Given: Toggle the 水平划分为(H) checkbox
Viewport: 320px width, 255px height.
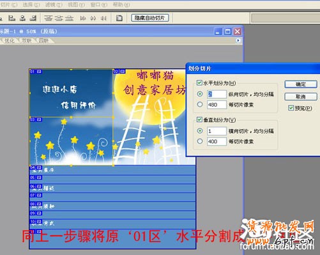Looking at the screenshot, I should (199, 83).
